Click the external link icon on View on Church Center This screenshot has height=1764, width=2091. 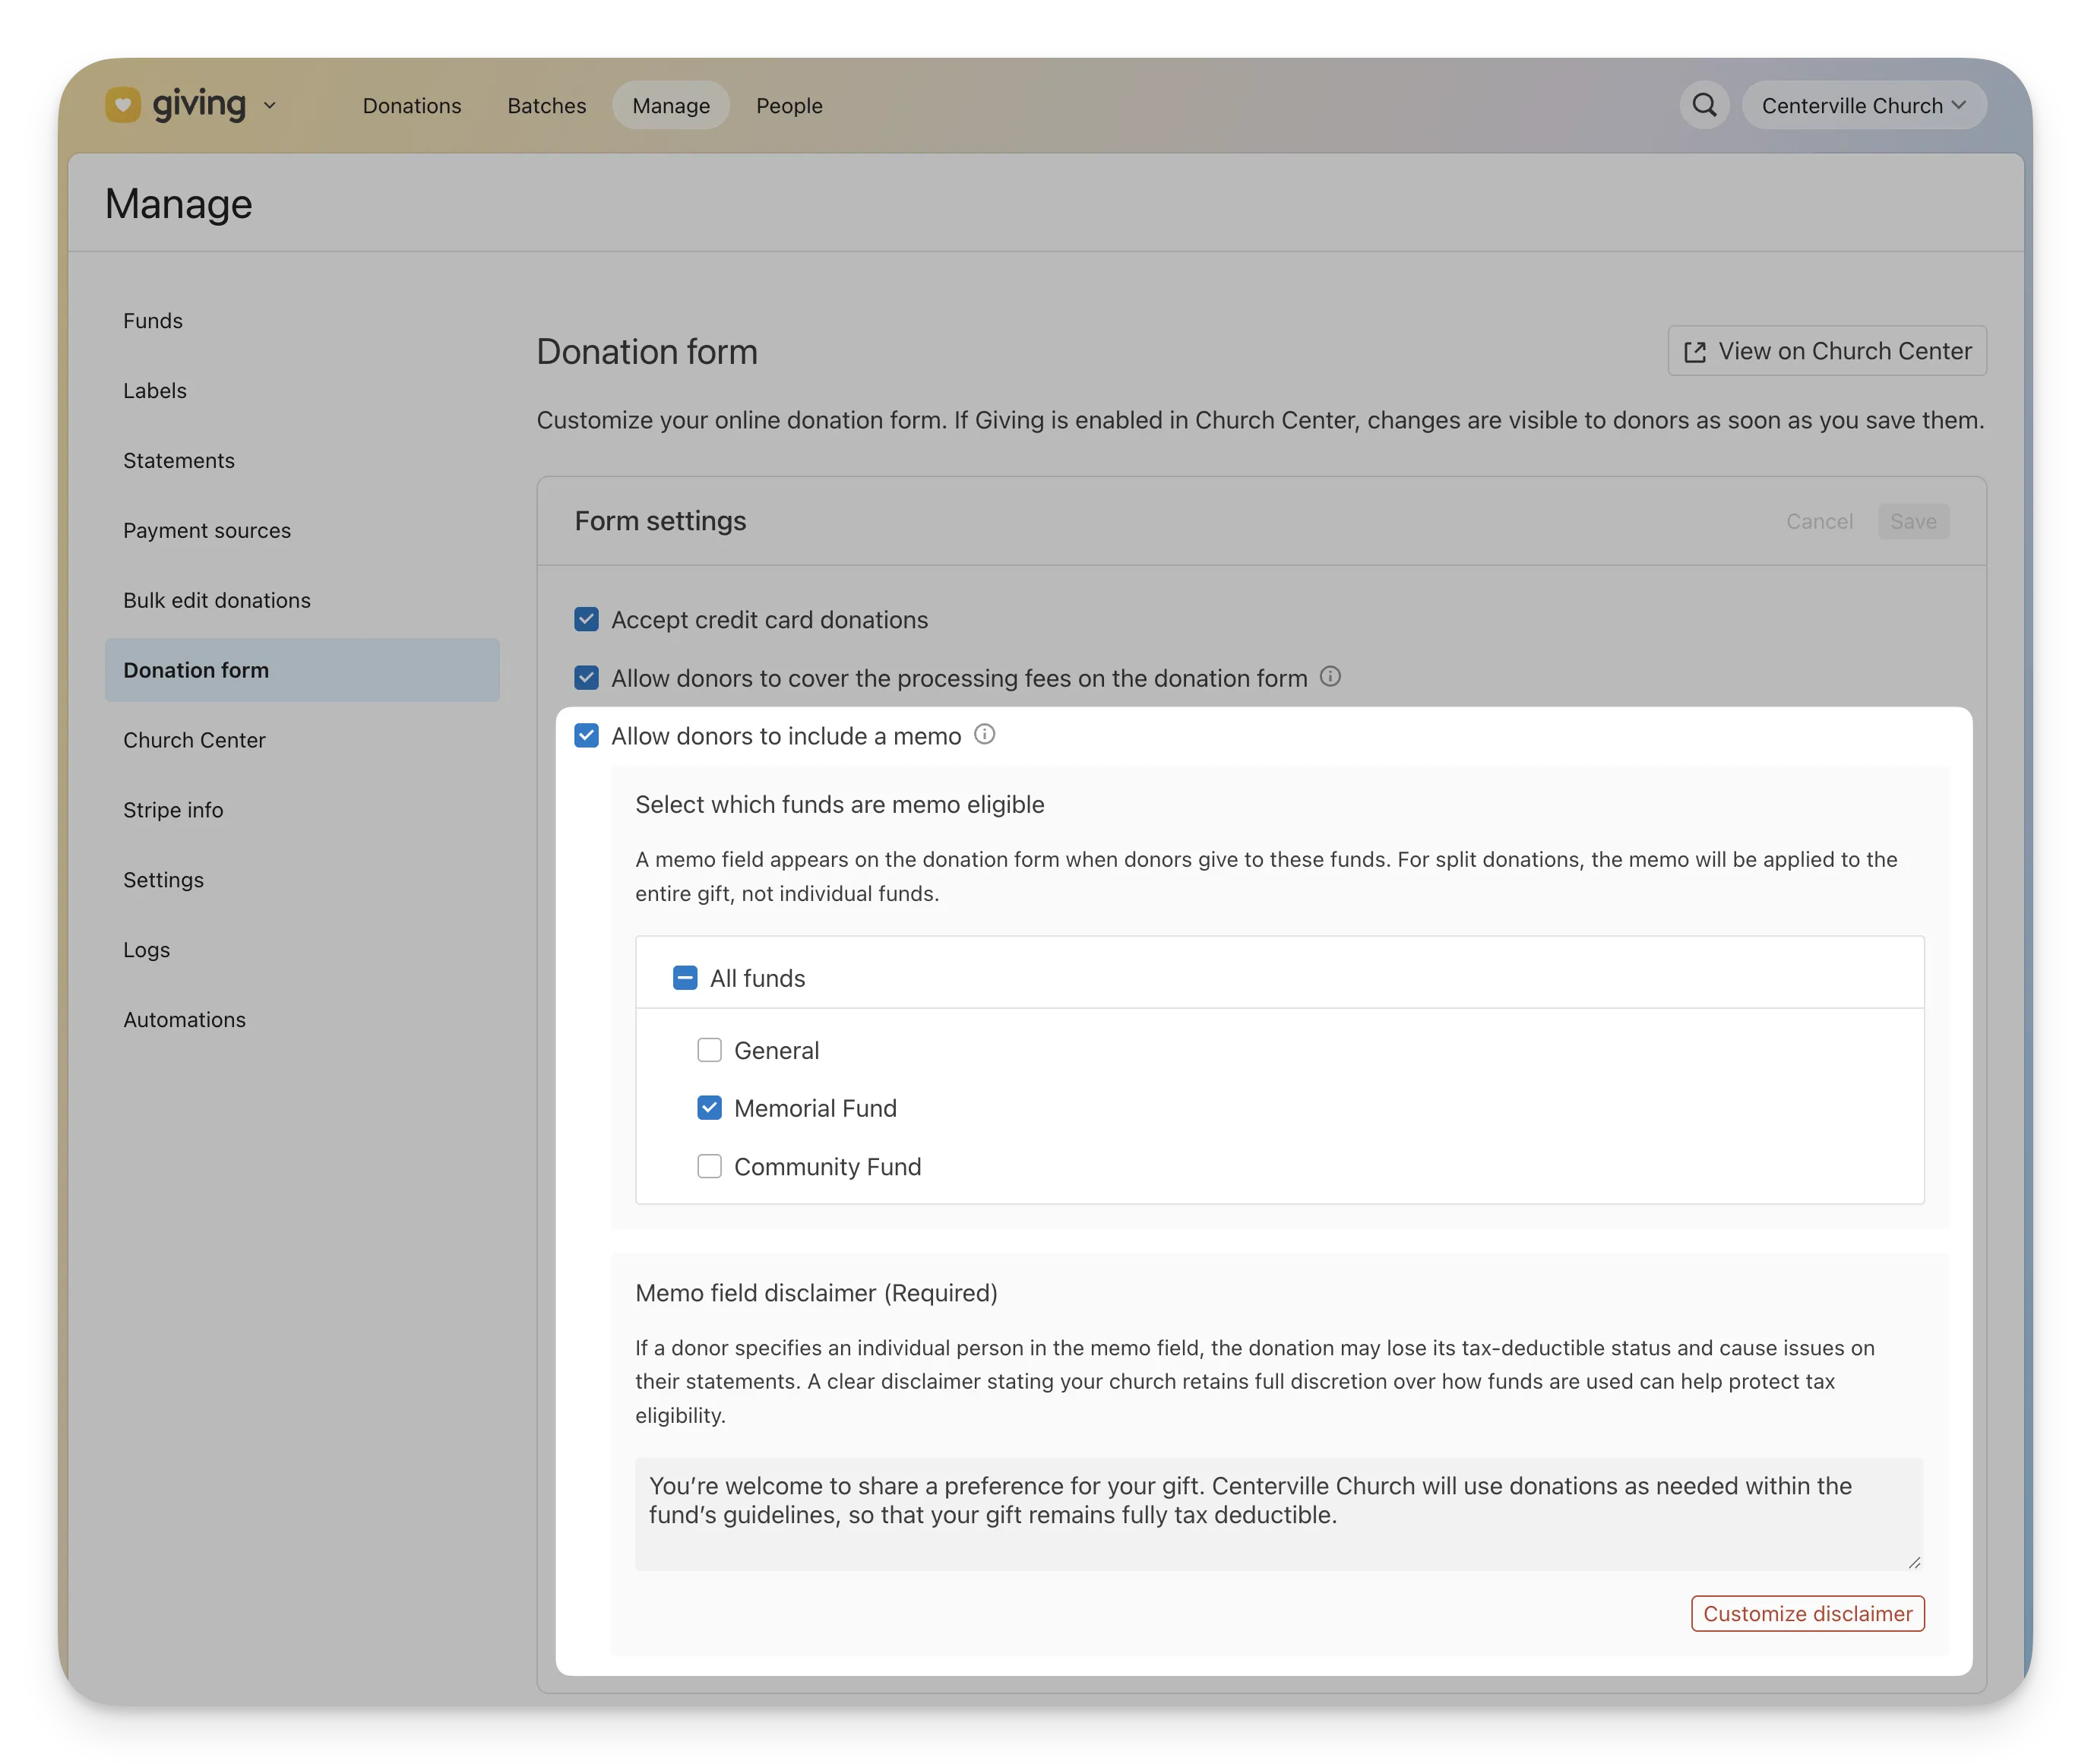(x=1696, y=350)
